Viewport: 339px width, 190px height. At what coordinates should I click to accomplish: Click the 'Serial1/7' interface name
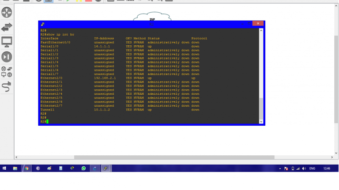pos(49,74)
